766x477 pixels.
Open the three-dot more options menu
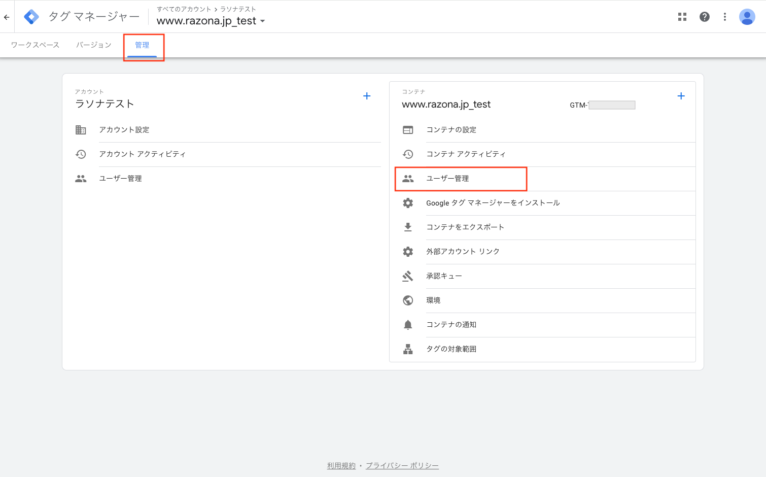[725, 17]
